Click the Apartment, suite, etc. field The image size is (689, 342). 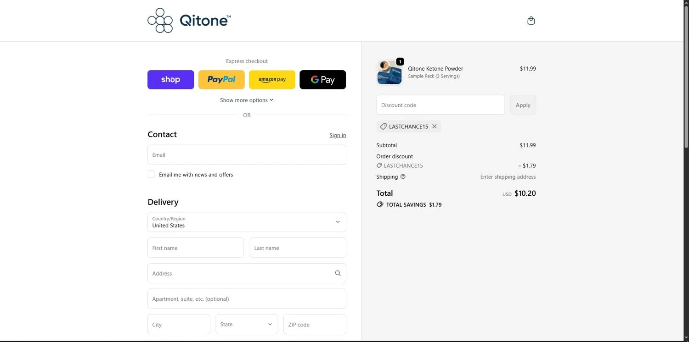point(247,299)
